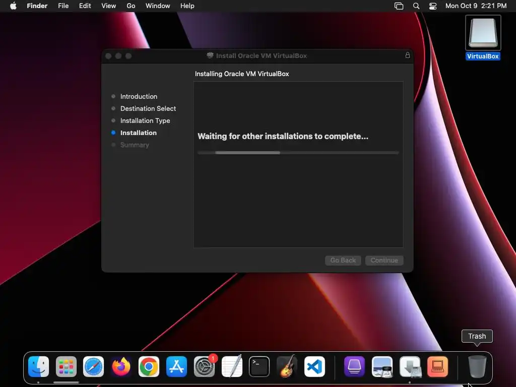Open Google Chrome in the dock

click(149, 366)
